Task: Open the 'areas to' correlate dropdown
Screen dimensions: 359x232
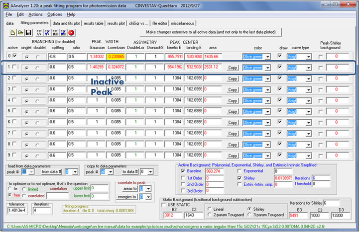Action: [146, 189]
